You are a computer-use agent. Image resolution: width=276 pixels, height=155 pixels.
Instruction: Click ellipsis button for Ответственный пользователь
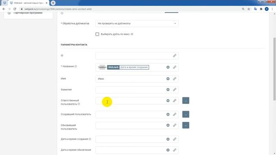tap(186, 100)
